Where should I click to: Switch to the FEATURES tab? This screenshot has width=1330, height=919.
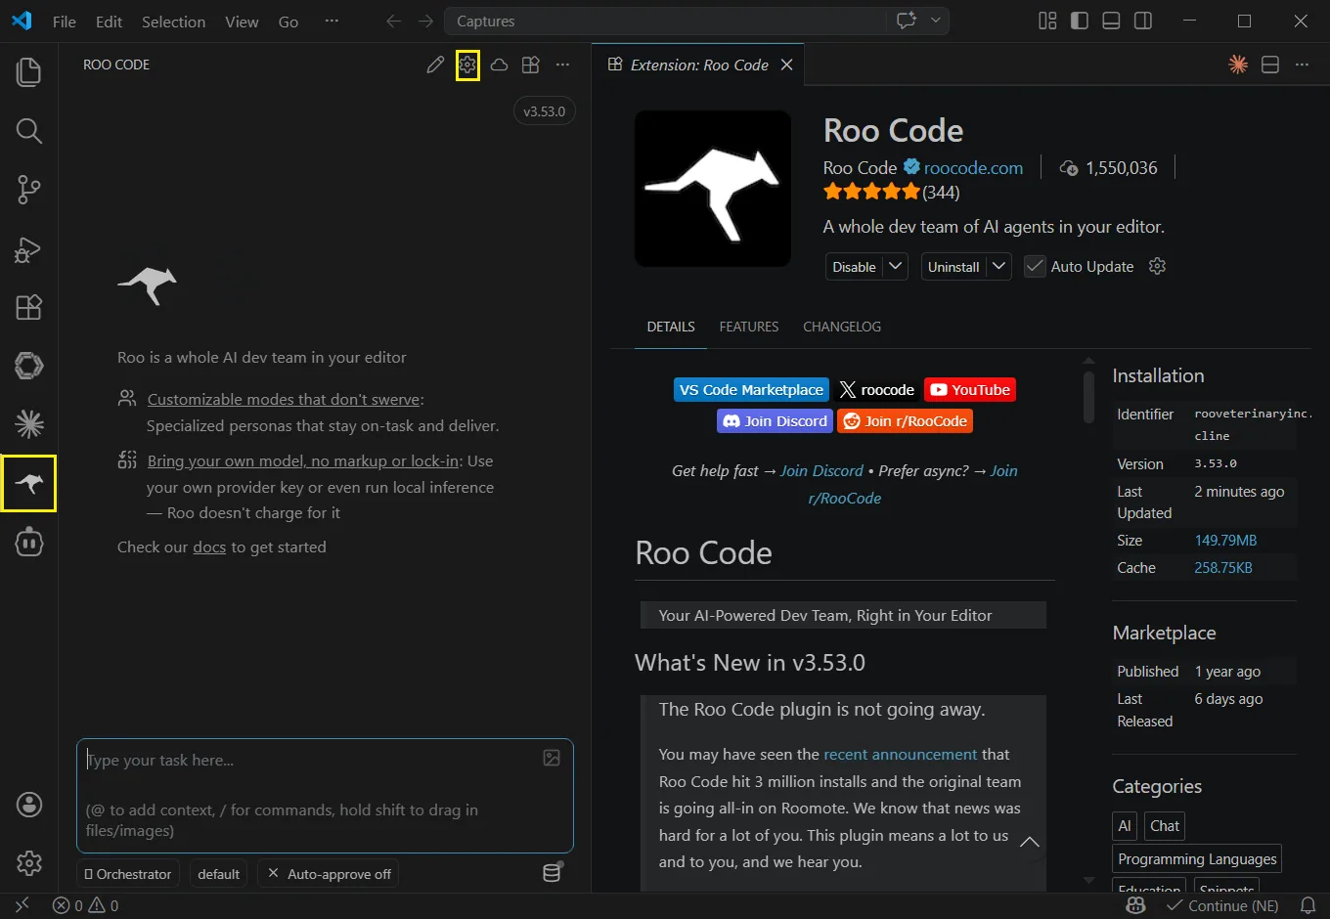[749, 327]
